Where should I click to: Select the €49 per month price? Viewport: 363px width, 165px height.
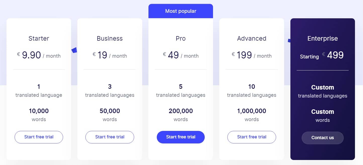click(x=181, y=55)
